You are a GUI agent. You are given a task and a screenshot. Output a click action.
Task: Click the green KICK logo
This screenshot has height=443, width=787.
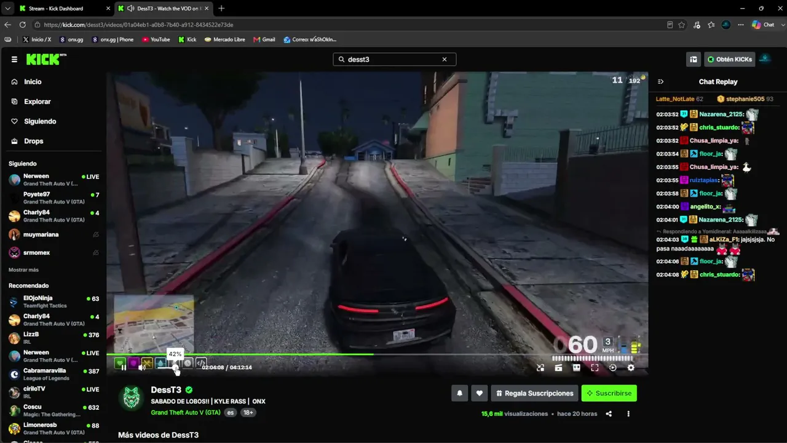(x=46, y=59)
